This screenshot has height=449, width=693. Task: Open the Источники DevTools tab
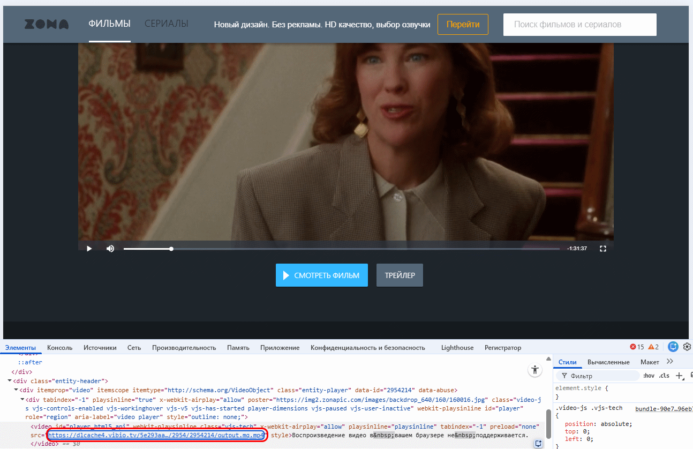[100, 348]
